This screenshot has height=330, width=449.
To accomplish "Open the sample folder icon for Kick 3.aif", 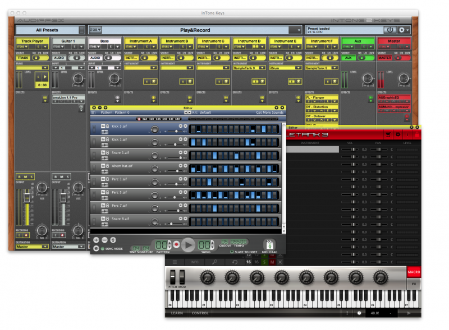I will click(103, 126).
